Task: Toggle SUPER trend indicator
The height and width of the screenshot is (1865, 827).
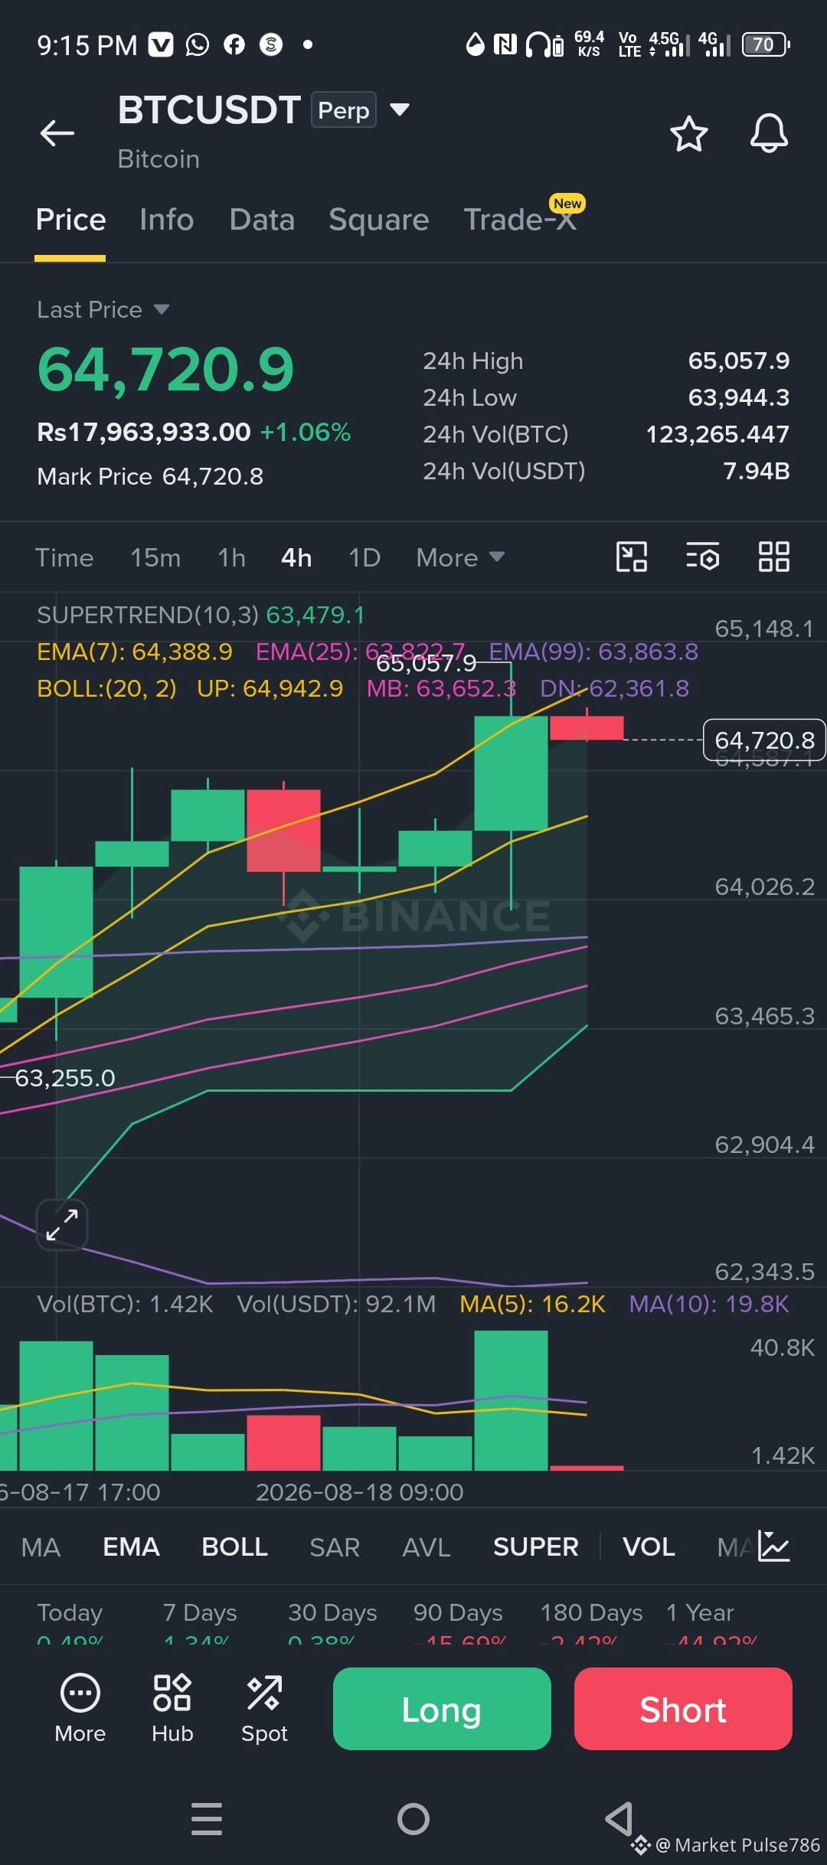Action: coord(536,1547)
